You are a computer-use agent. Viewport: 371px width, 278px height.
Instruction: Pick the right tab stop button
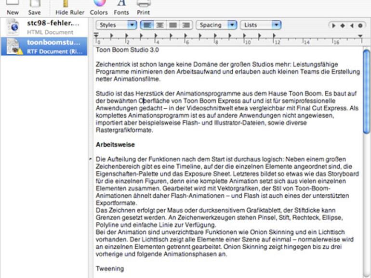352,25
